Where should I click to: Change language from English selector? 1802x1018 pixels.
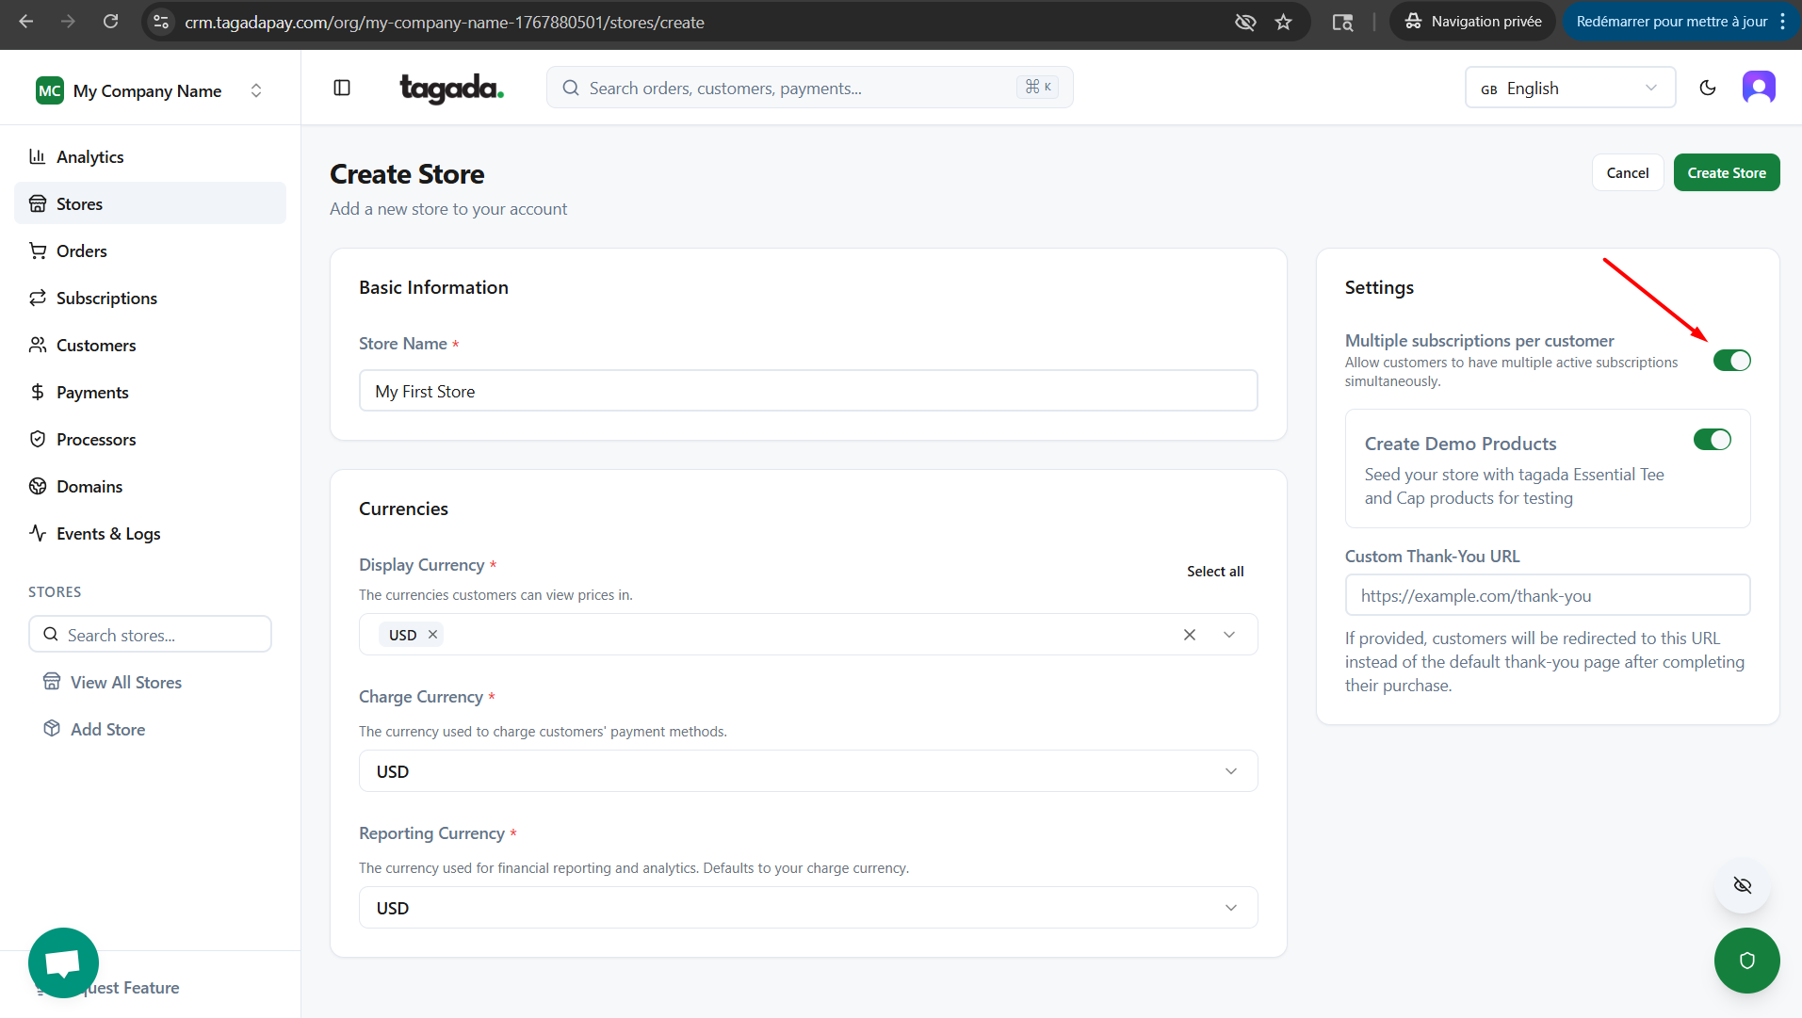coord(1569,88)
